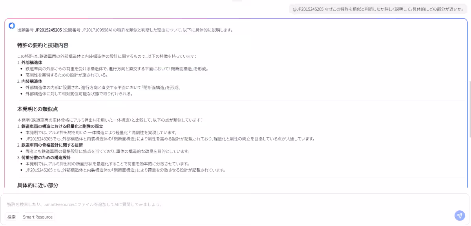Click inside the message input field

[x=157, y=204]
